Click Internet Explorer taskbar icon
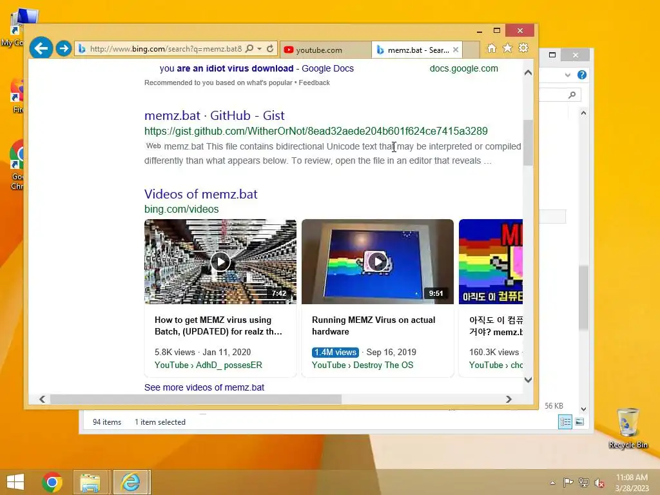The height and width of the screenshot is (495, 660). (131, 482)
